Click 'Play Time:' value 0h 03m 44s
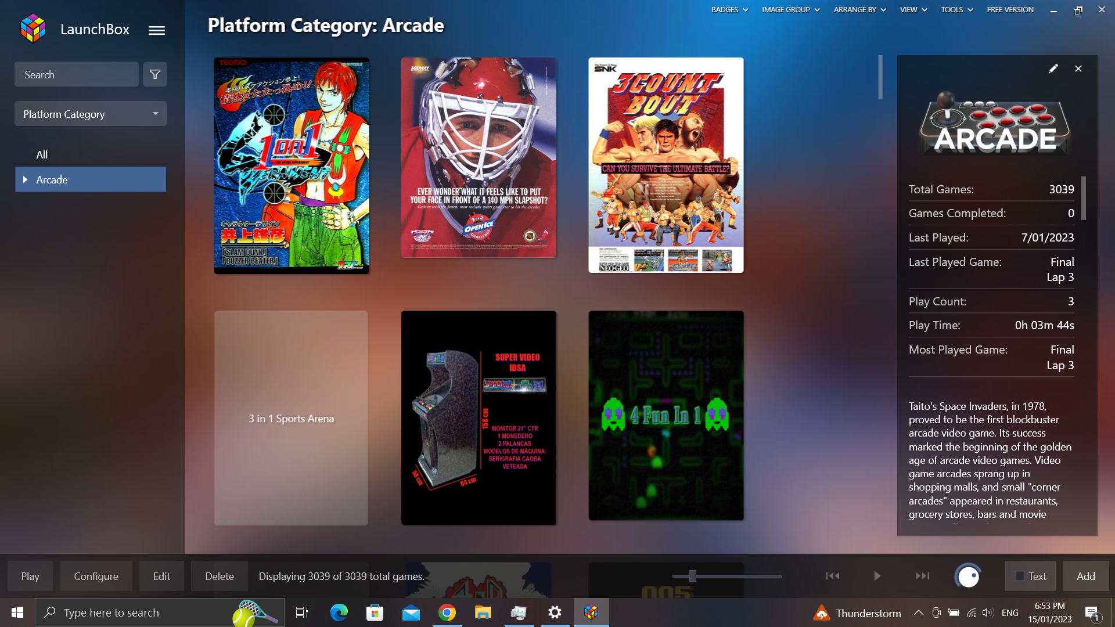Image resolution: width=1115 pixels, height=627 pixels. 1044,325
